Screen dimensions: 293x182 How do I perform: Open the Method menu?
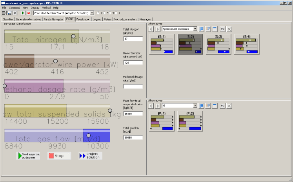pyautogui.click(x=46, y=7)
